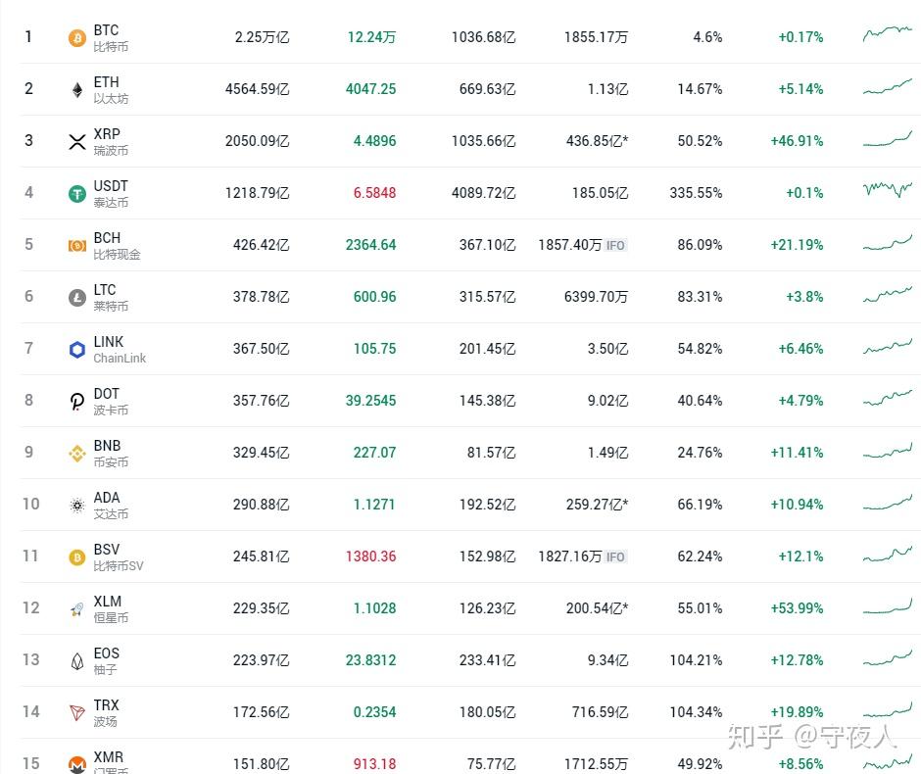
Task: Click the Ethereum ETH diamond icon
Action: (x=76, y=90)
